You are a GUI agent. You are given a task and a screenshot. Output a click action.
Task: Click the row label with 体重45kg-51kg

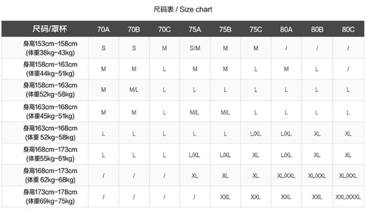pos(50,112)
